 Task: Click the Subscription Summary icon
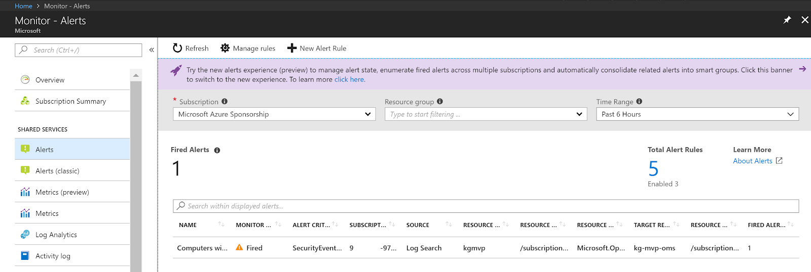(25, 101)
